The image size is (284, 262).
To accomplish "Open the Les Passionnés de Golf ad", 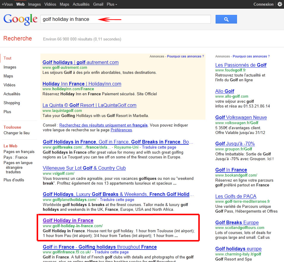I will [x=241, y=65].
